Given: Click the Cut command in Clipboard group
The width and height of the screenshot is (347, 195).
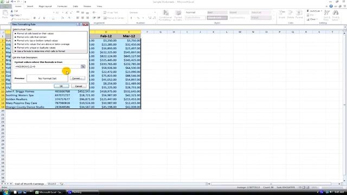Looking at the screenshot, I should 15,11.
